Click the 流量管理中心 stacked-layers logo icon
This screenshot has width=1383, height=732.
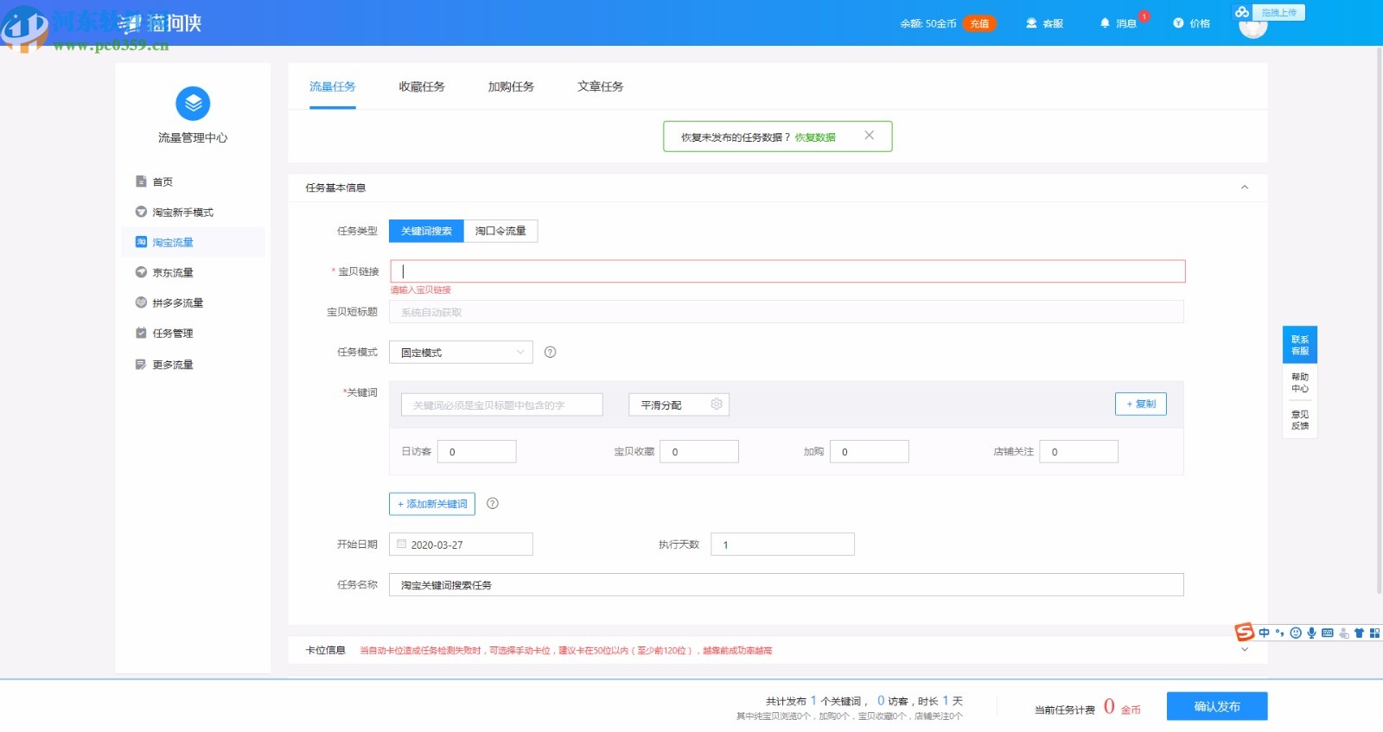[193, 104]
